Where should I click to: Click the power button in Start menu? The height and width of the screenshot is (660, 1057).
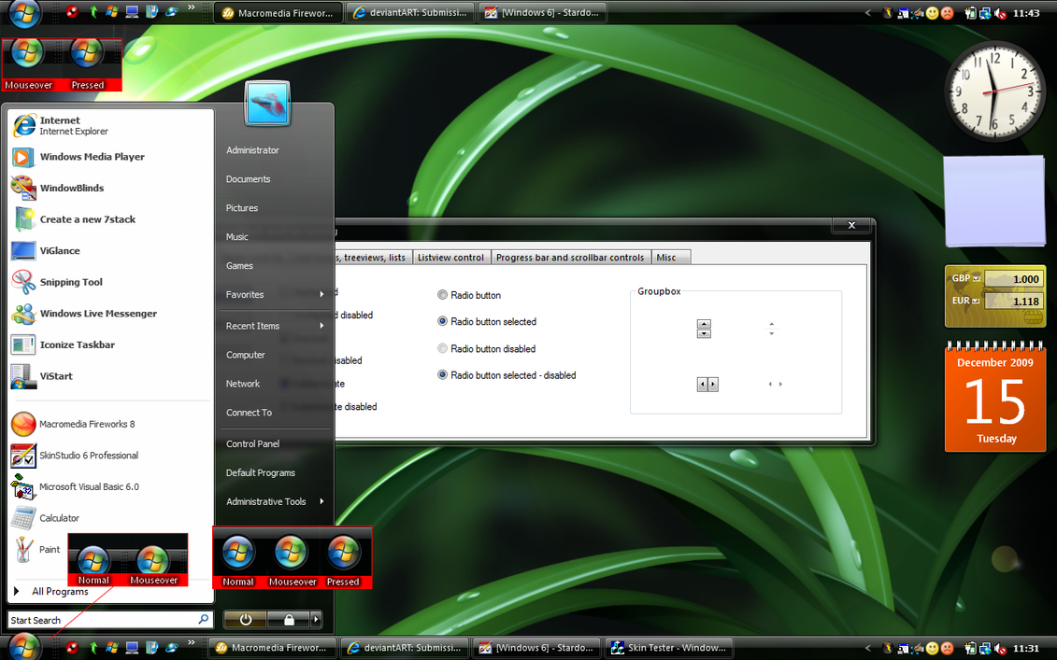[x=246, y=620]
